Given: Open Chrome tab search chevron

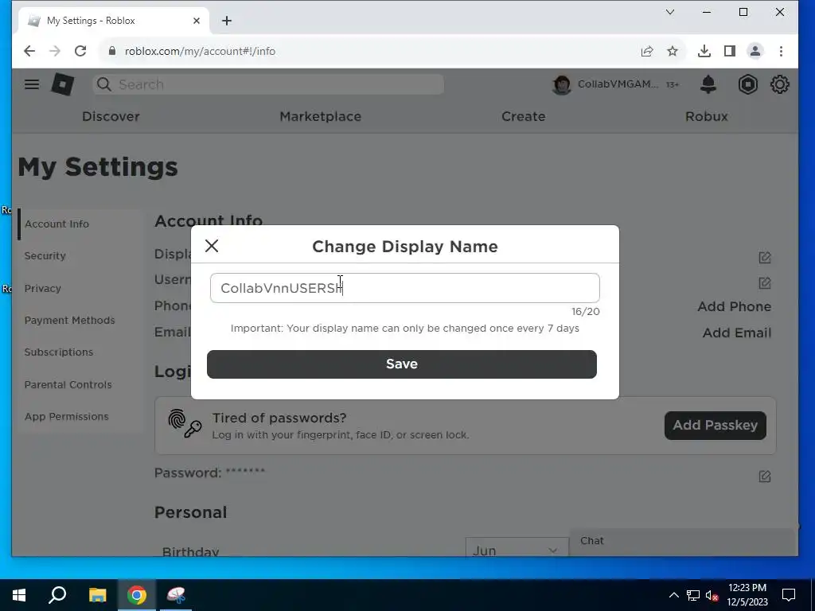Looking at the screenshot, I should tap(670, 12).
